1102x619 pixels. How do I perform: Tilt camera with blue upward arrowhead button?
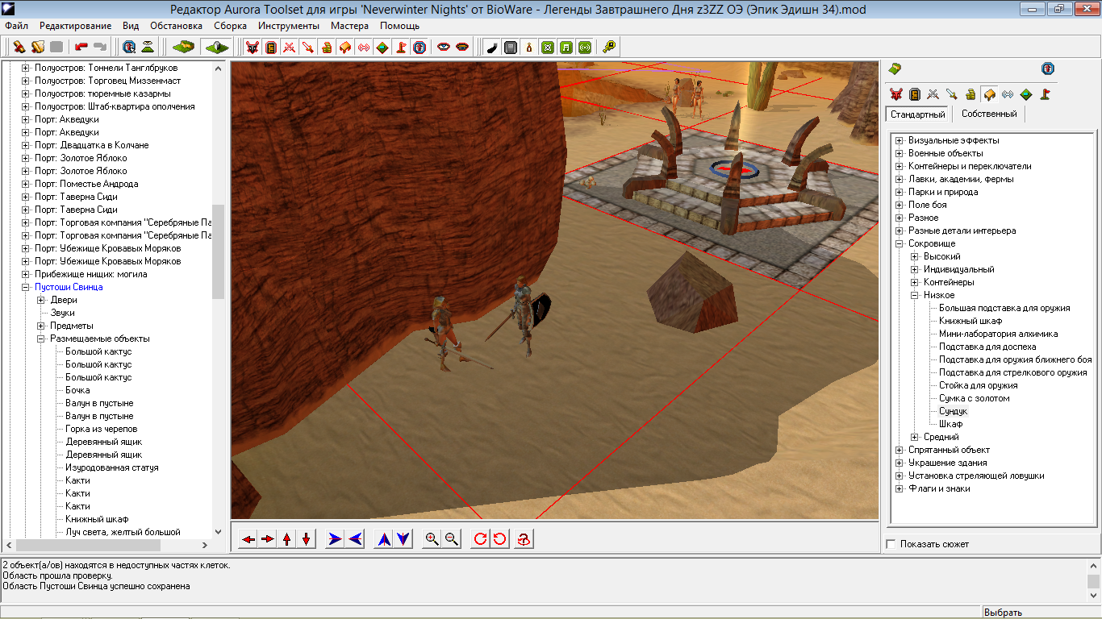pos(384,539)
